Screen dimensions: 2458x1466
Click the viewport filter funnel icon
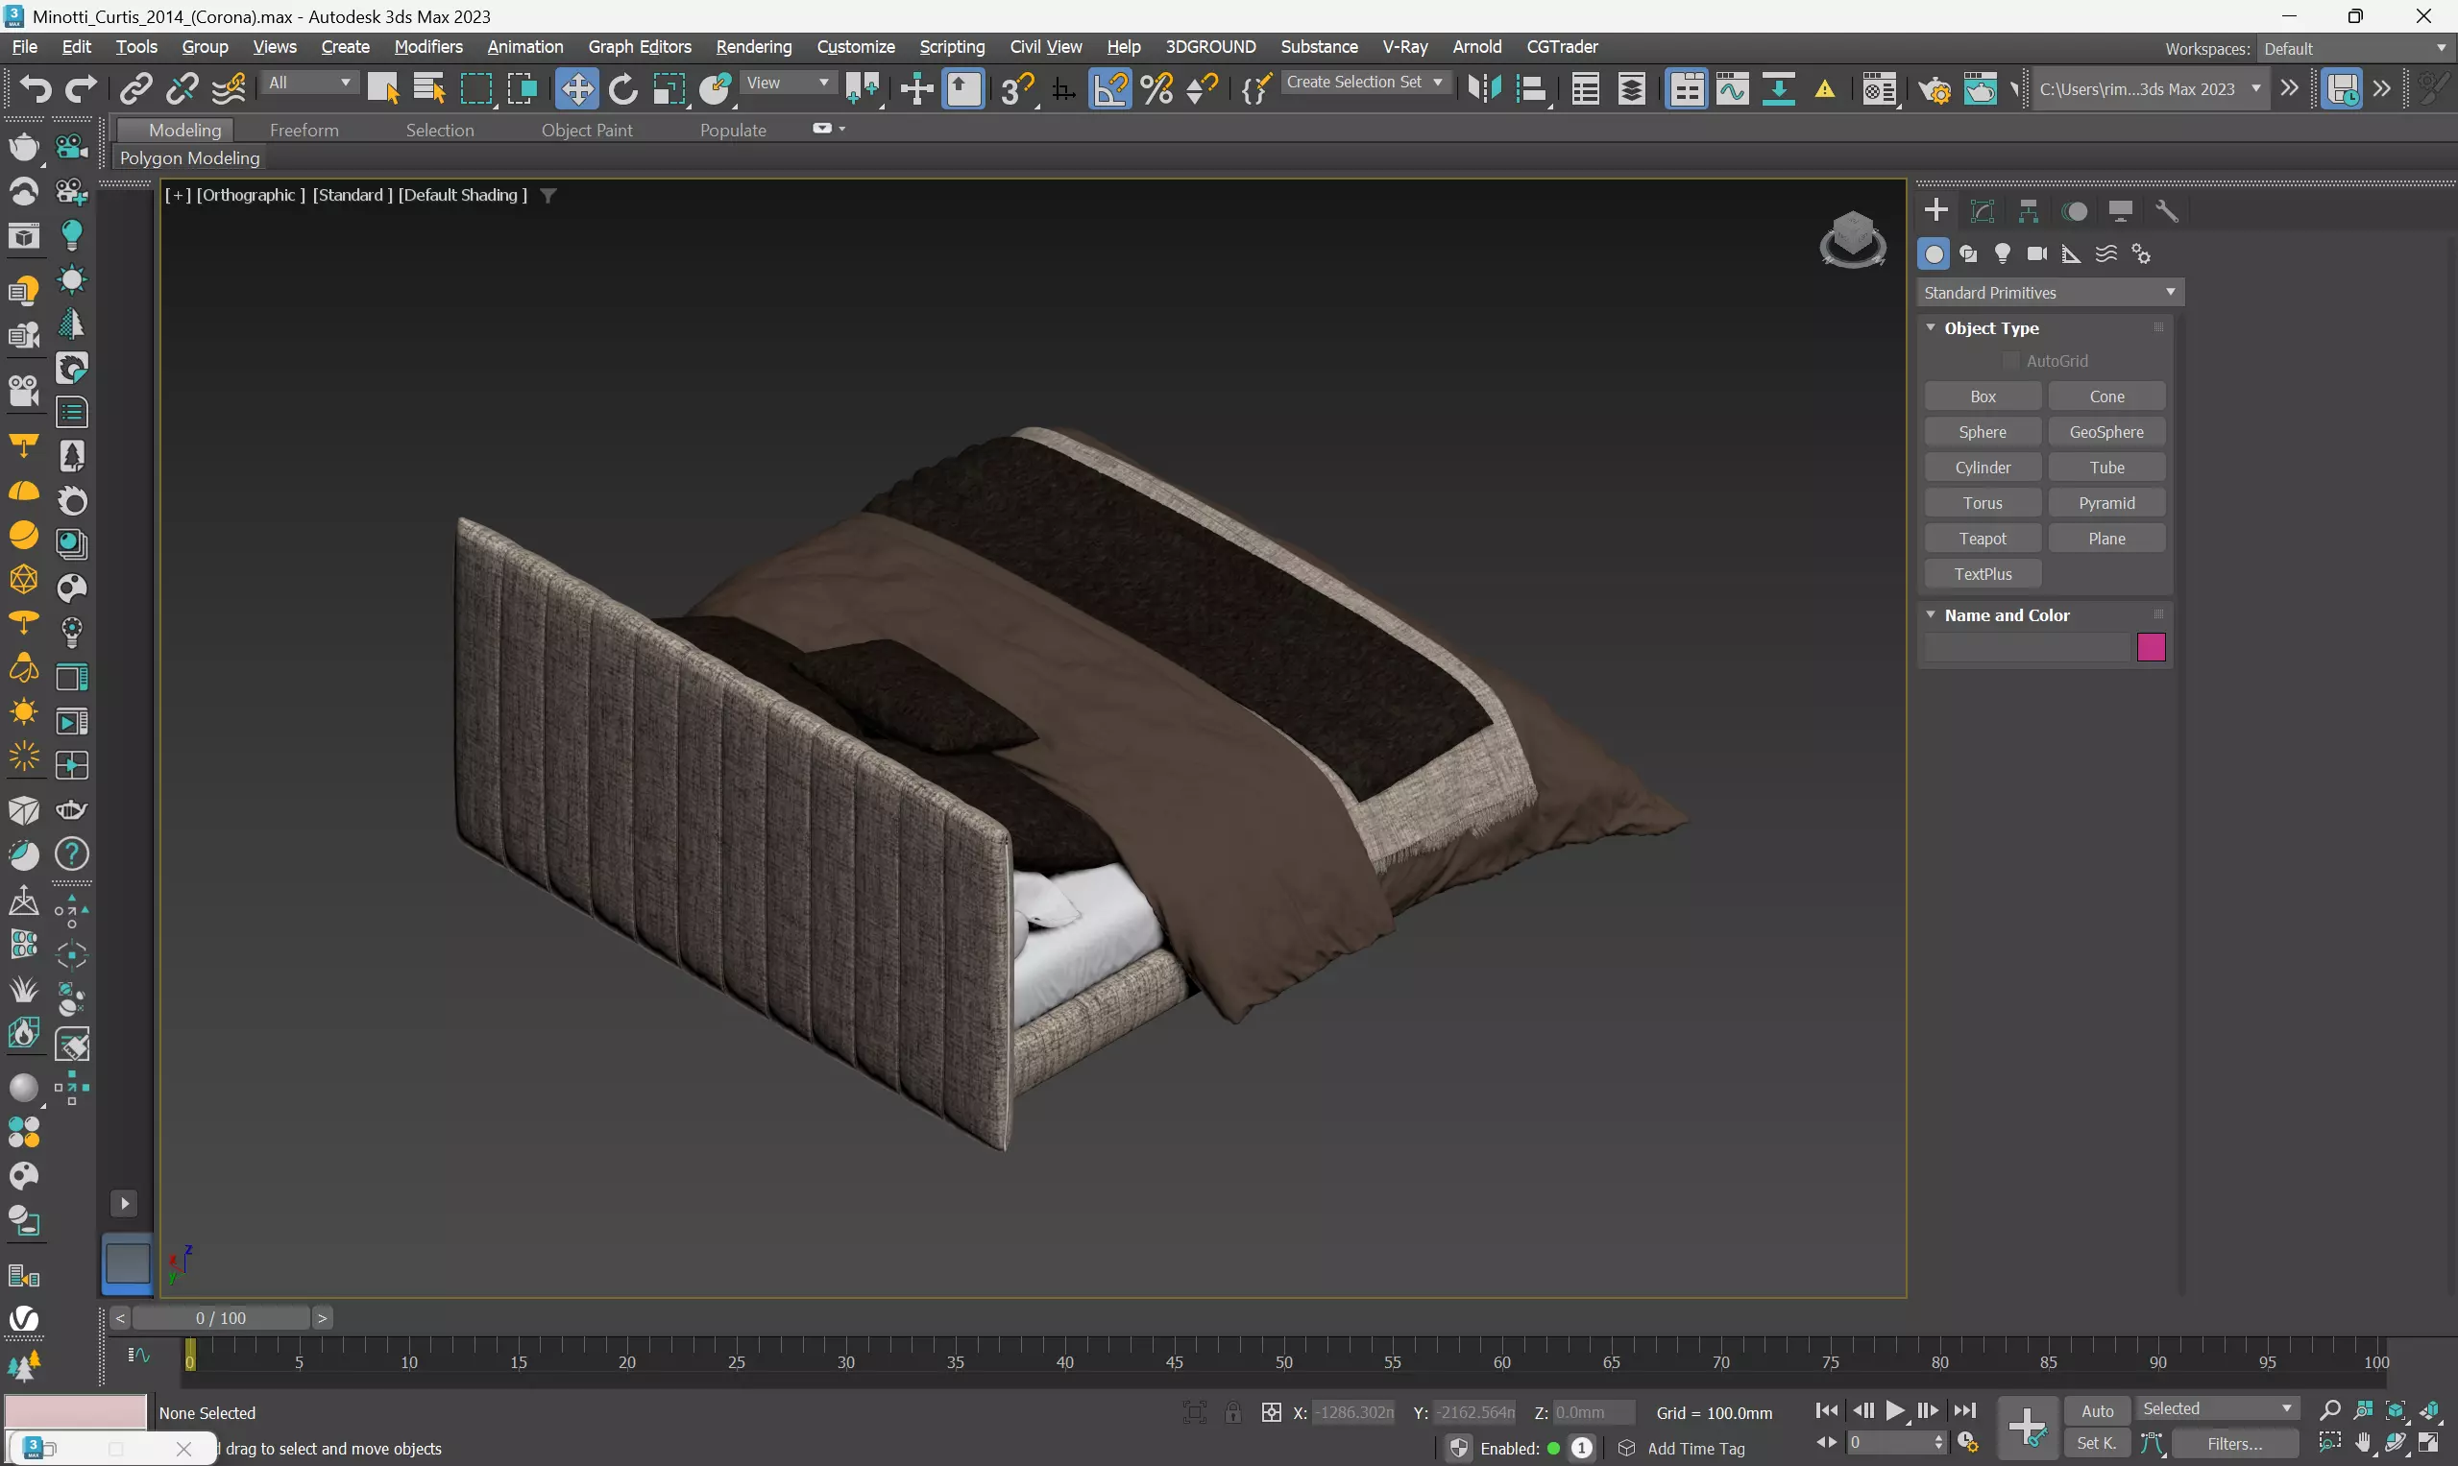tap(548, 196)
